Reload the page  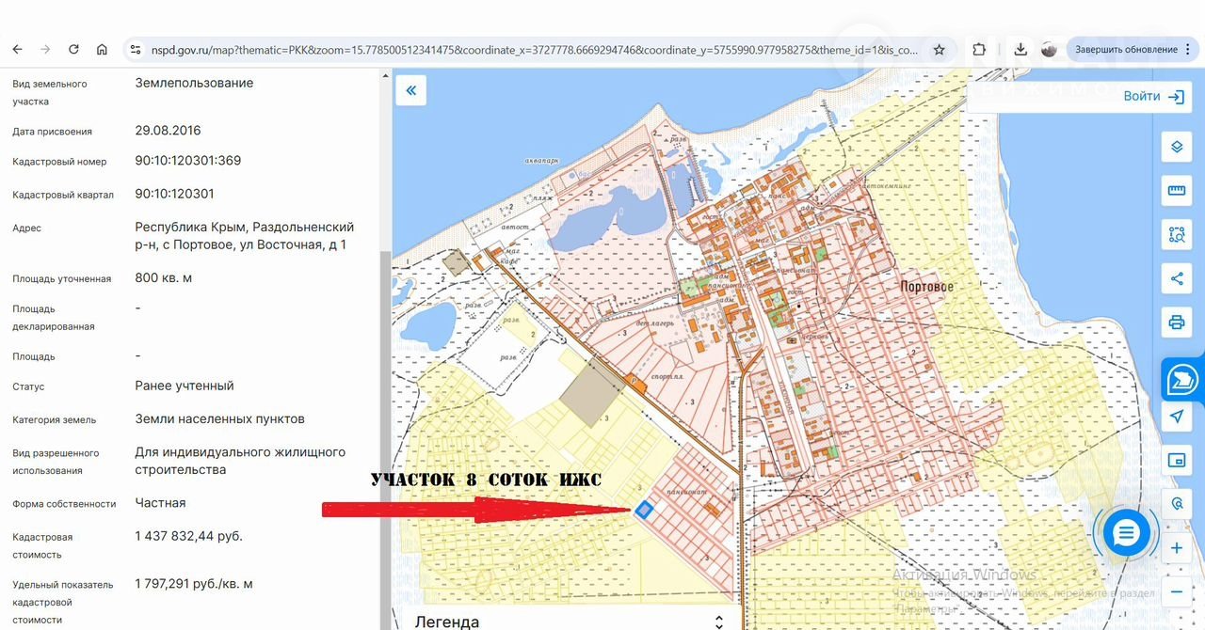click(73, 50)
